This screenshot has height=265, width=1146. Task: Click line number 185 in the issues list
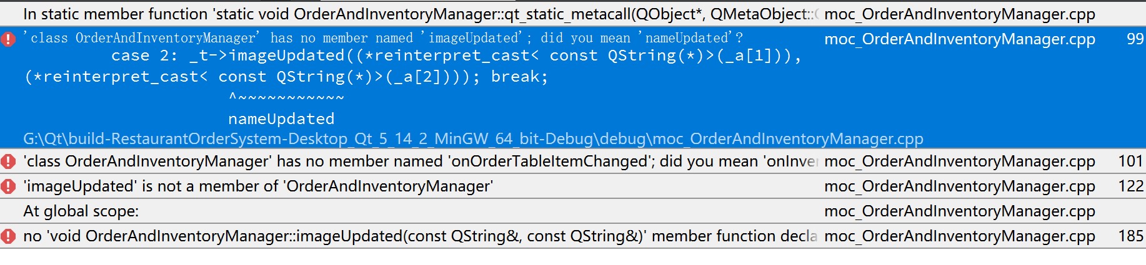(1130, 236)
